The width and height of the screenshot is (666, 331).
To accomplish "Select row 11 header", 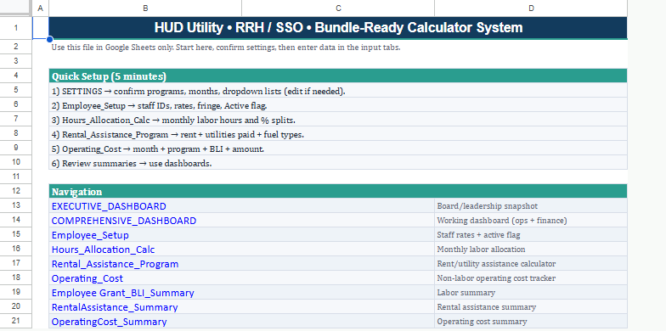I will (x=15, y=177).
